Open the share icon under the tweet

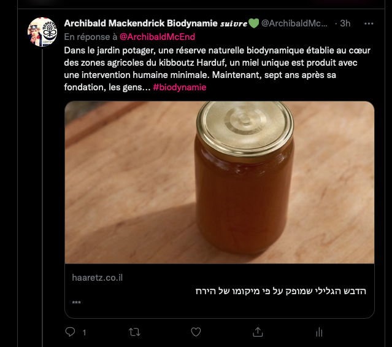258,332
